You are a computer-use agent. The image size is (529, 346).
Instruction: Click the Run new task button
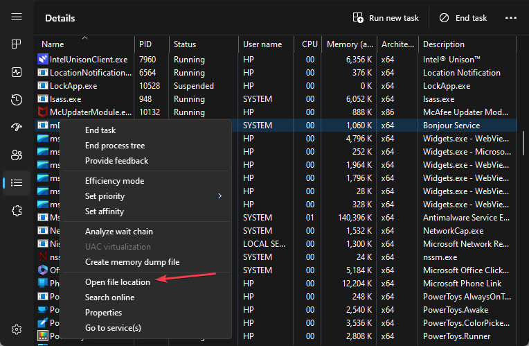[386, 17]
